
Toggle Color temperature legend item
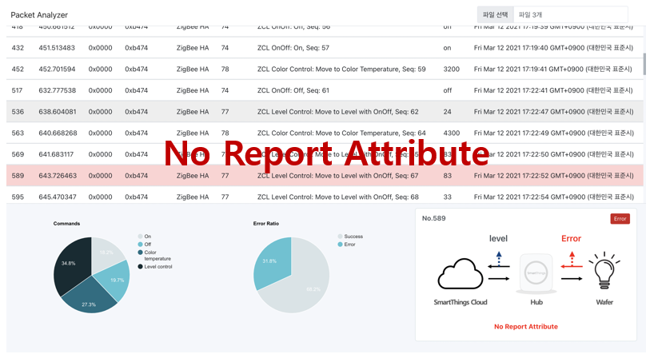coord(154,255)
